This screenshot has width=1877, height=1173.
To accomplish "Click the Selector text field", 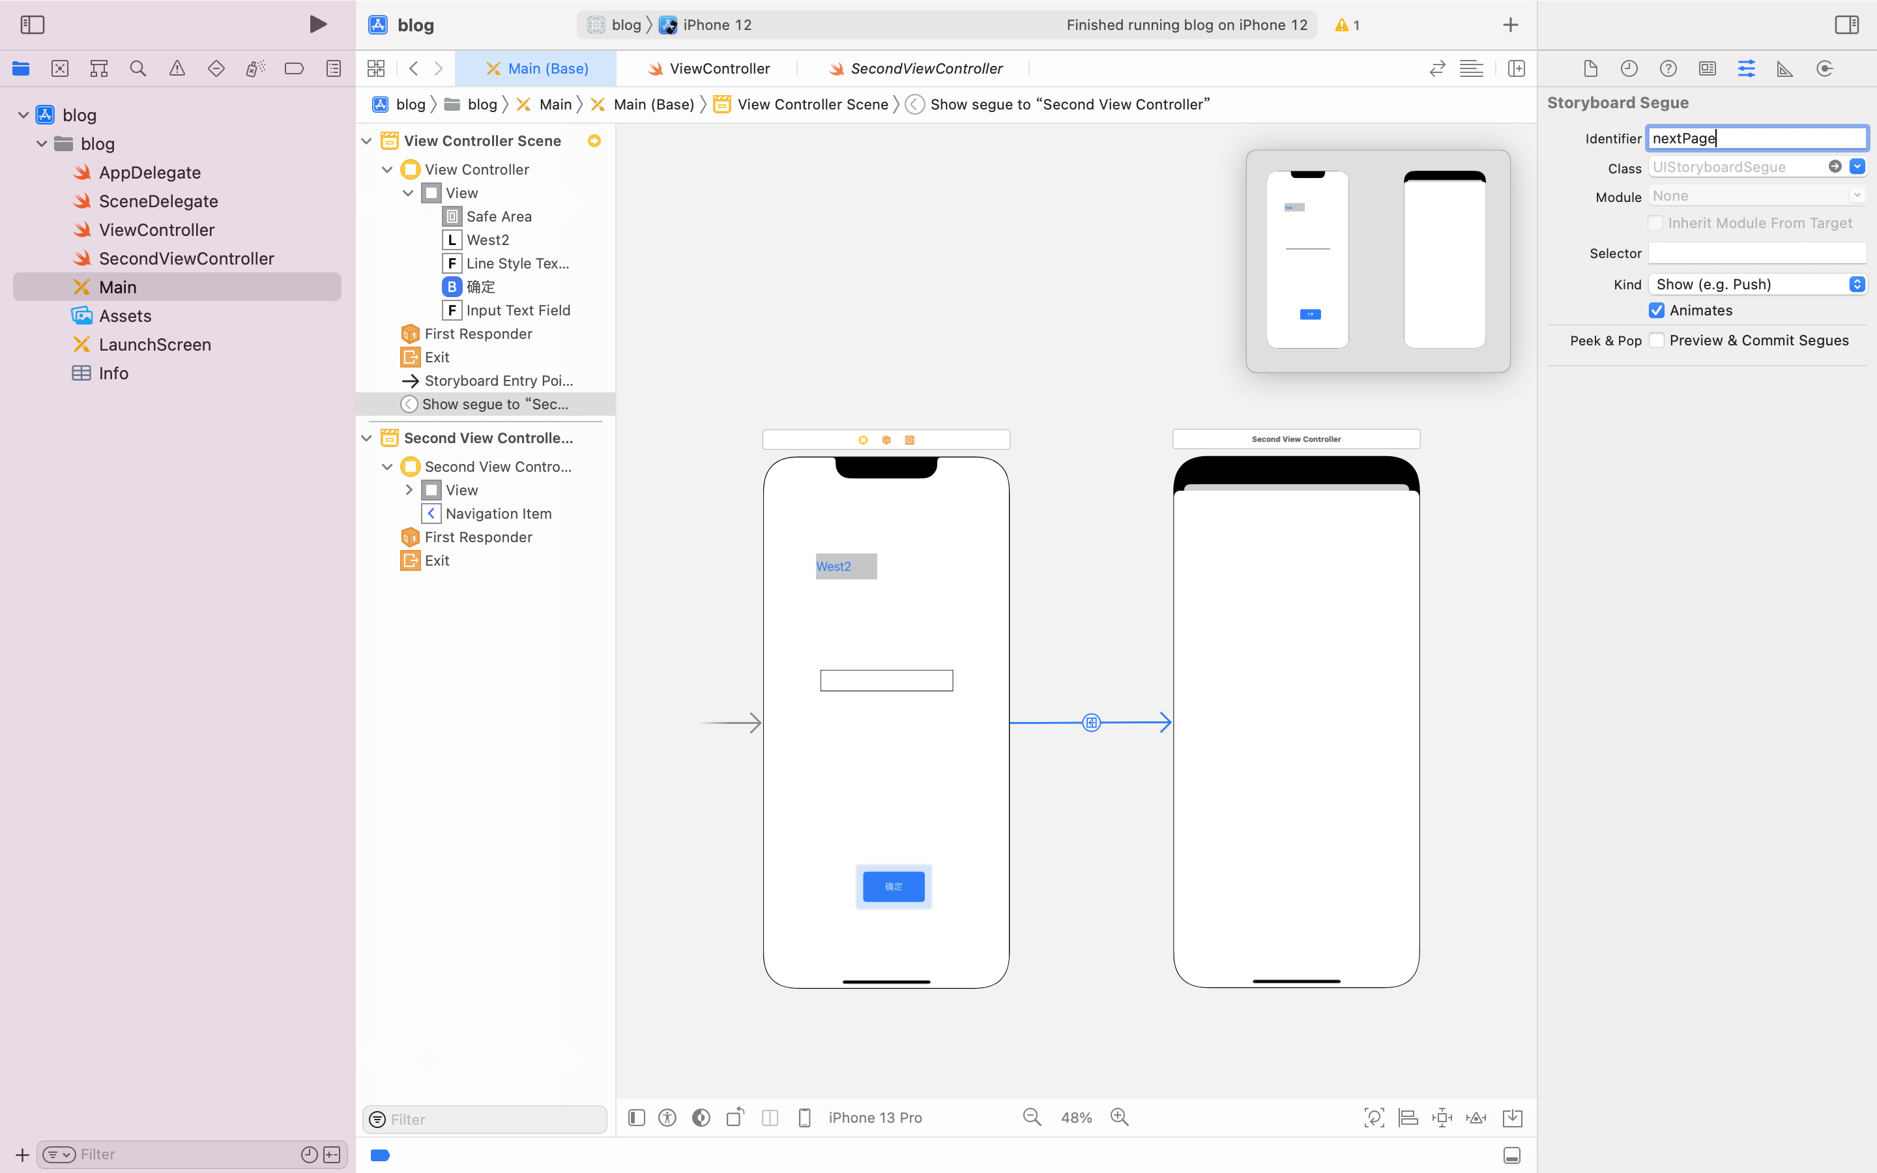I will pyautogui.click(x=1757, y=253).
